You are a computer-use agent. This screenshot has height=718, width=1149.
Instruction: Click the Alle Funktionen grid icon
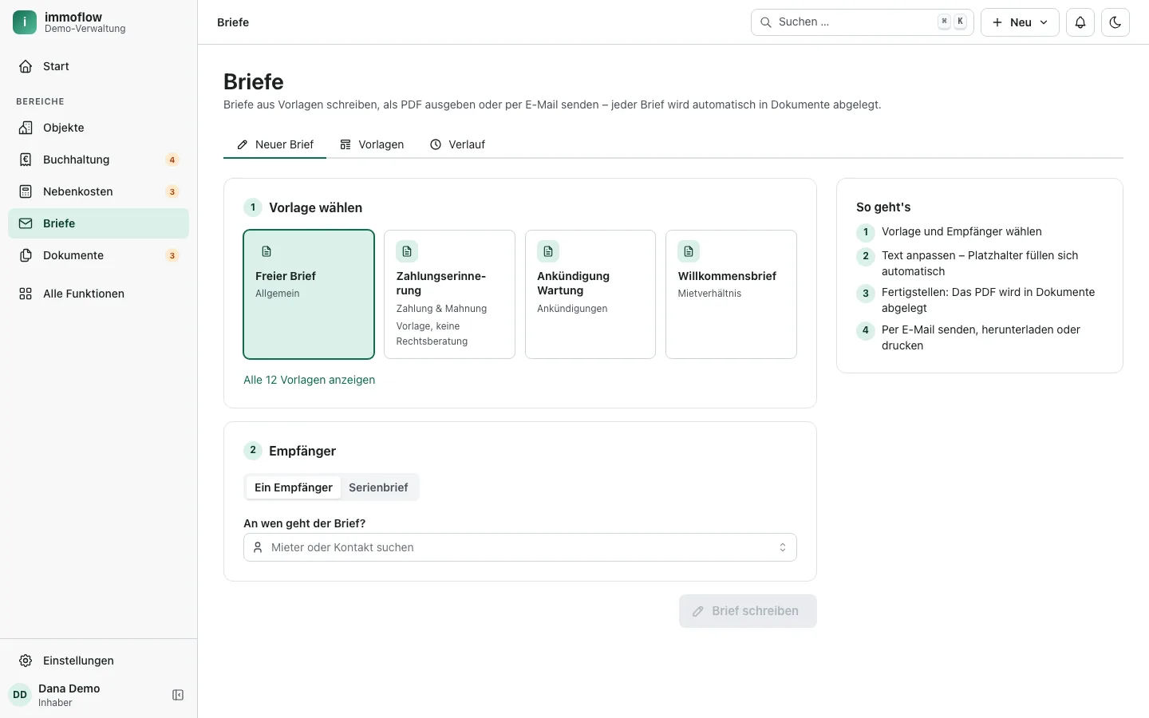coord(26,294)
